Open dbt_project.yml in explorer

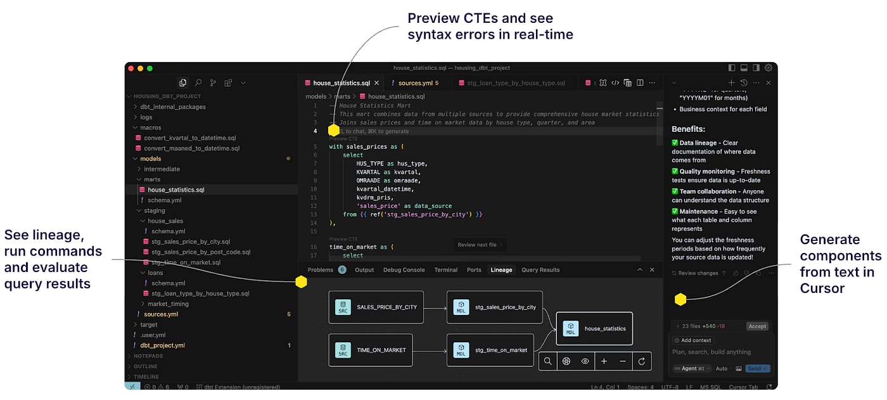pyautogui.click(x=162, y=345)
